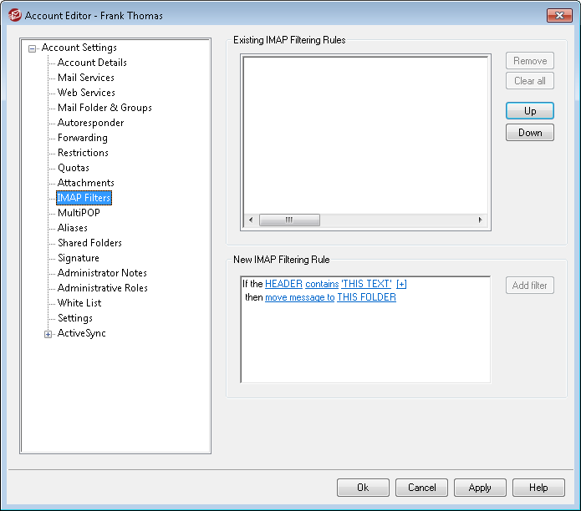Open Help for this dialog

(538, 488)
